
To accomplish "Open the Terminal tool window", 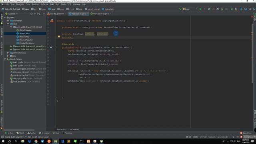I will (68, 133).
